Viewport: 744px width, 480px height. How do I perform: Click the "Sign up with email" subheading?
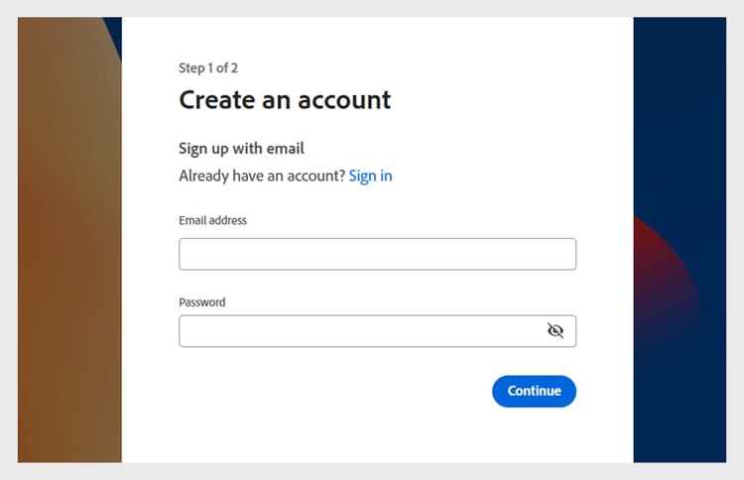[241, 149]
